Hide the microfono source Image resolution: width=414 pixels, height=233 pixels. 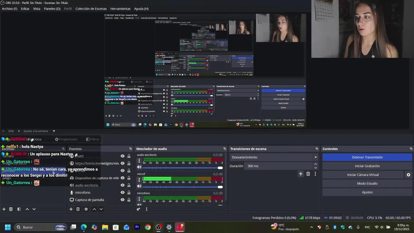pos(123,193)
